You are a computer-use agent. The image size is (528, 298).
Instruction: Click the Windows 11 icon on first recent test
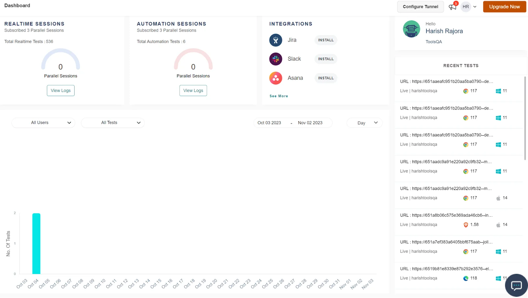pyautogui.click(x=498, y=91)
